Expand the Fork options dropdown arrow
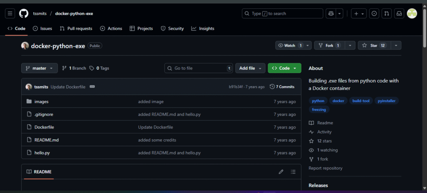Image resolution: width=427 pixels, height=193 pixels. coord(350,45)
